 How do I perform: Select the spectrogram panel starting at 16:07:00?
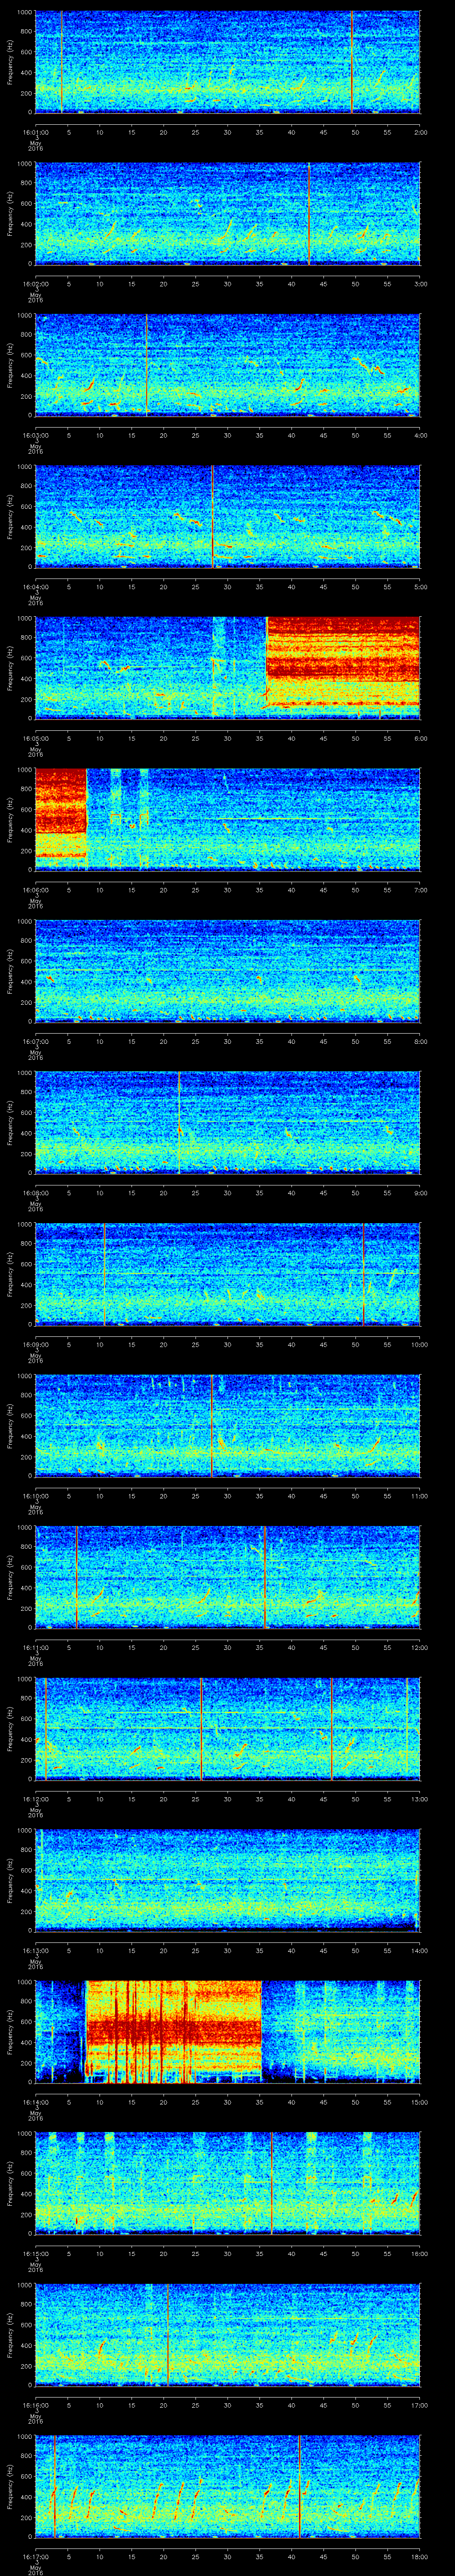pyautogui.click(x=228, y=970)
